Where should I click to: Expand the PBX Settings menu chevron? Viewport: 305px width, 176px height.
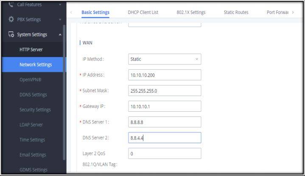[x=60, y=19]
